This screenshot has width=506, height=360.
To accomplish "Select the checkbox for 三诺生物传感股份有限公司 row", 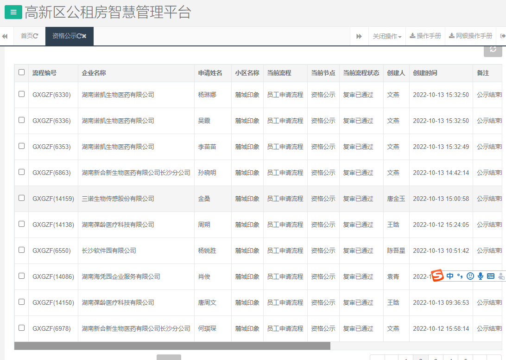I will [21, 198].
